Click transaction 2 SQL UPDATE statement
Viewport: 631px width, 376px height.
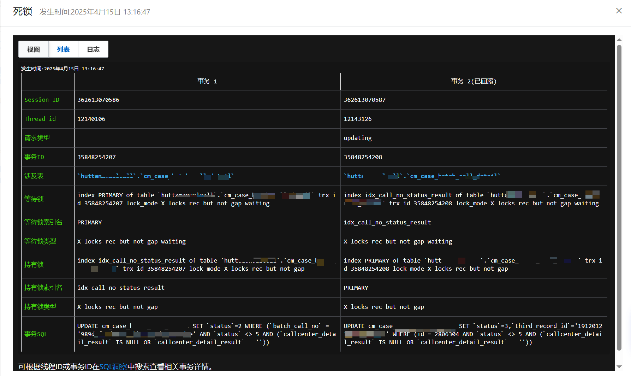[x=473, y=334]
